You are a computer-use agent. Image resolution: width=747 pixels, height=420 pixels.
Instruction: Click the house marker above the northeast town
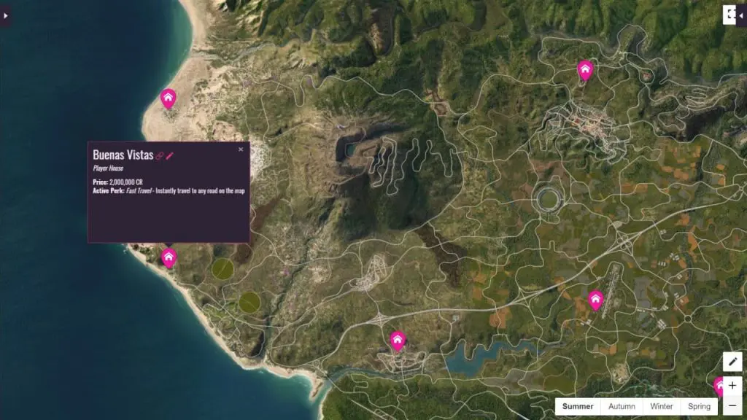[x=584, y=69]
